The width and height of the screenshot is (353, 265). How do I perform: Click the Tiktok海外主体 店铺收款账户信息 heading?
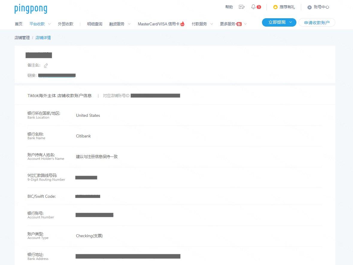[60, 96]
